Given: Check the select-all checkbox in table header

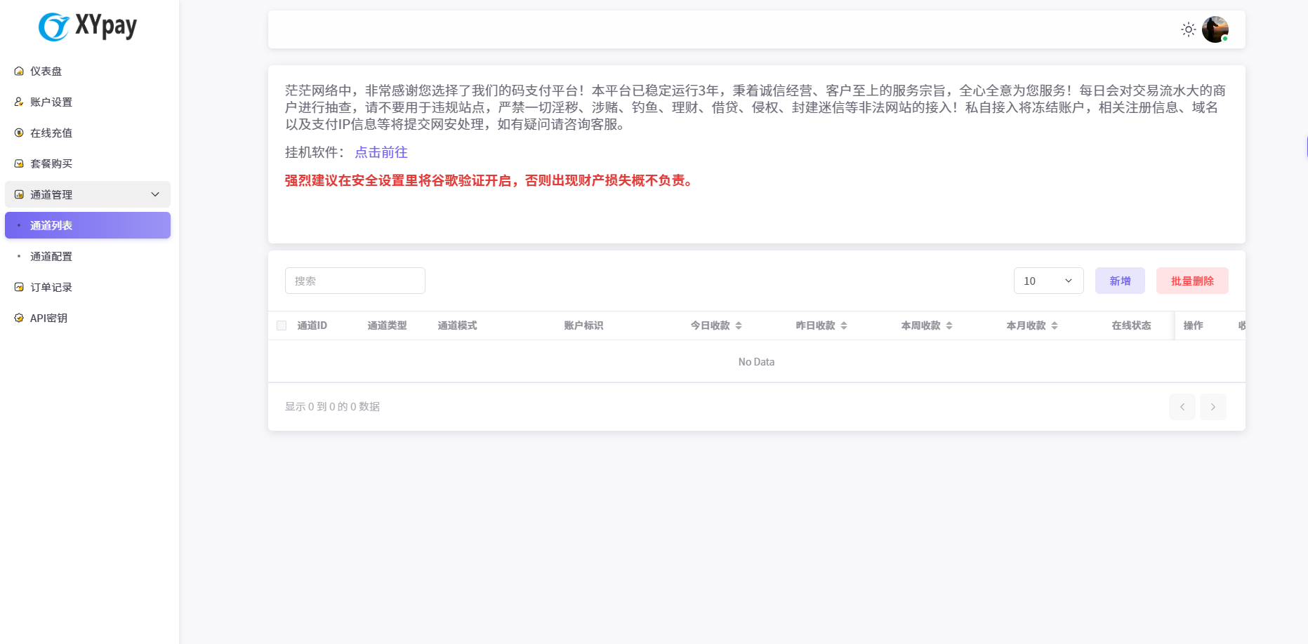Looking at the screenshot, I should click(282, 326).
